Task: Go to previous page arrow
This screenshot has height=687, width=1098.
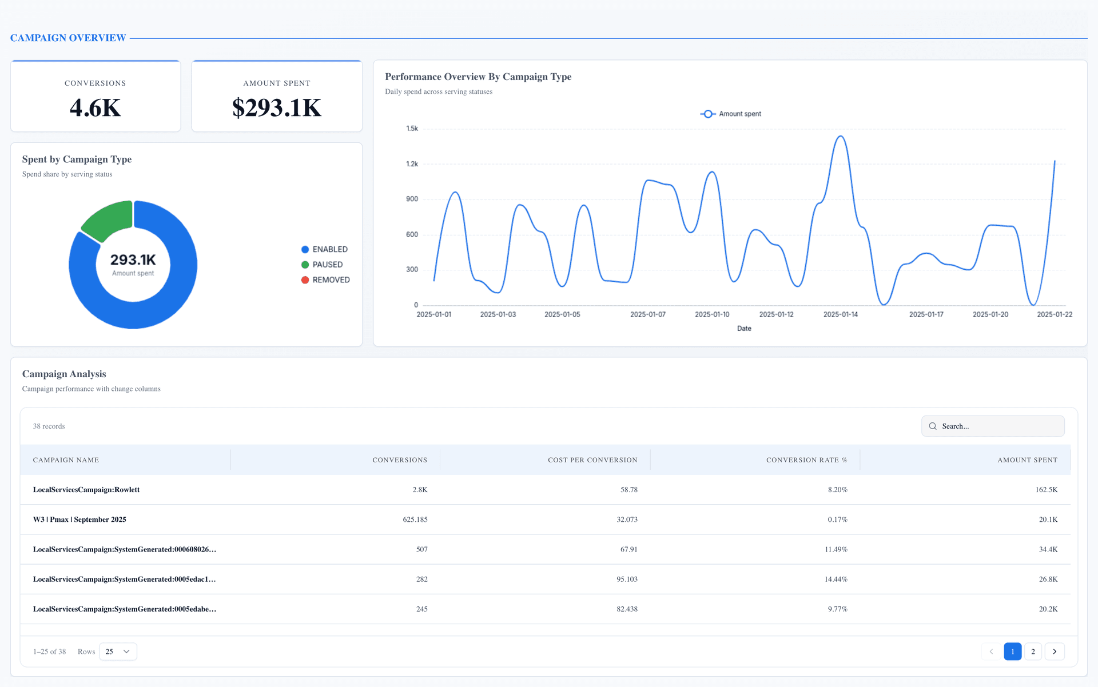Action: 991,652
